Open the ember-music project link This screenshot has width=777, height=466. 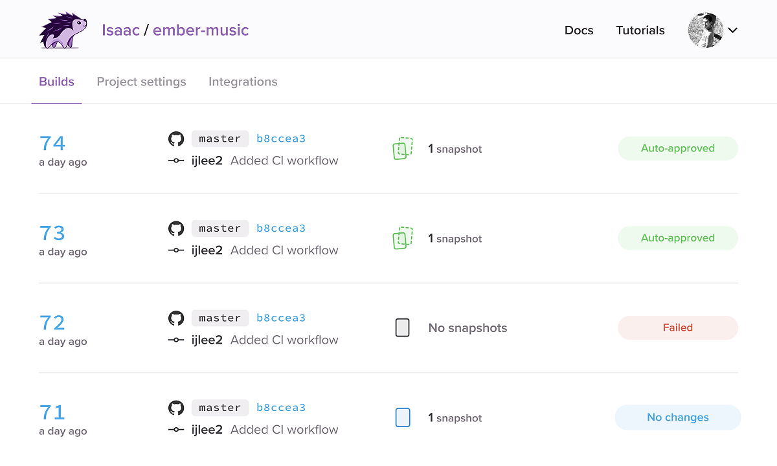[201, 30]
